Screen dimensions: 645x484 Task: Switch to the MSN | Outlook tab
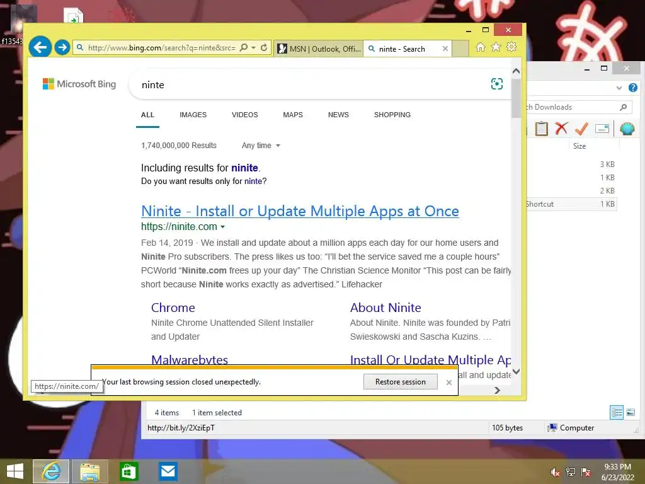319,49
